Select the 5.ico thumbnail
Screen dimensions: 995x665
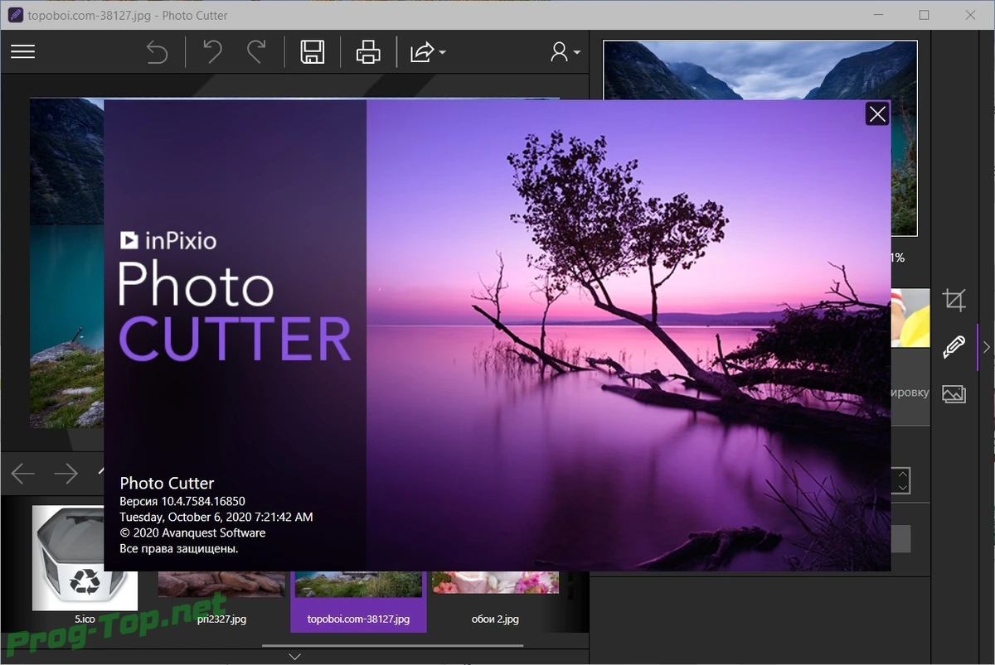tap(85, 565)
